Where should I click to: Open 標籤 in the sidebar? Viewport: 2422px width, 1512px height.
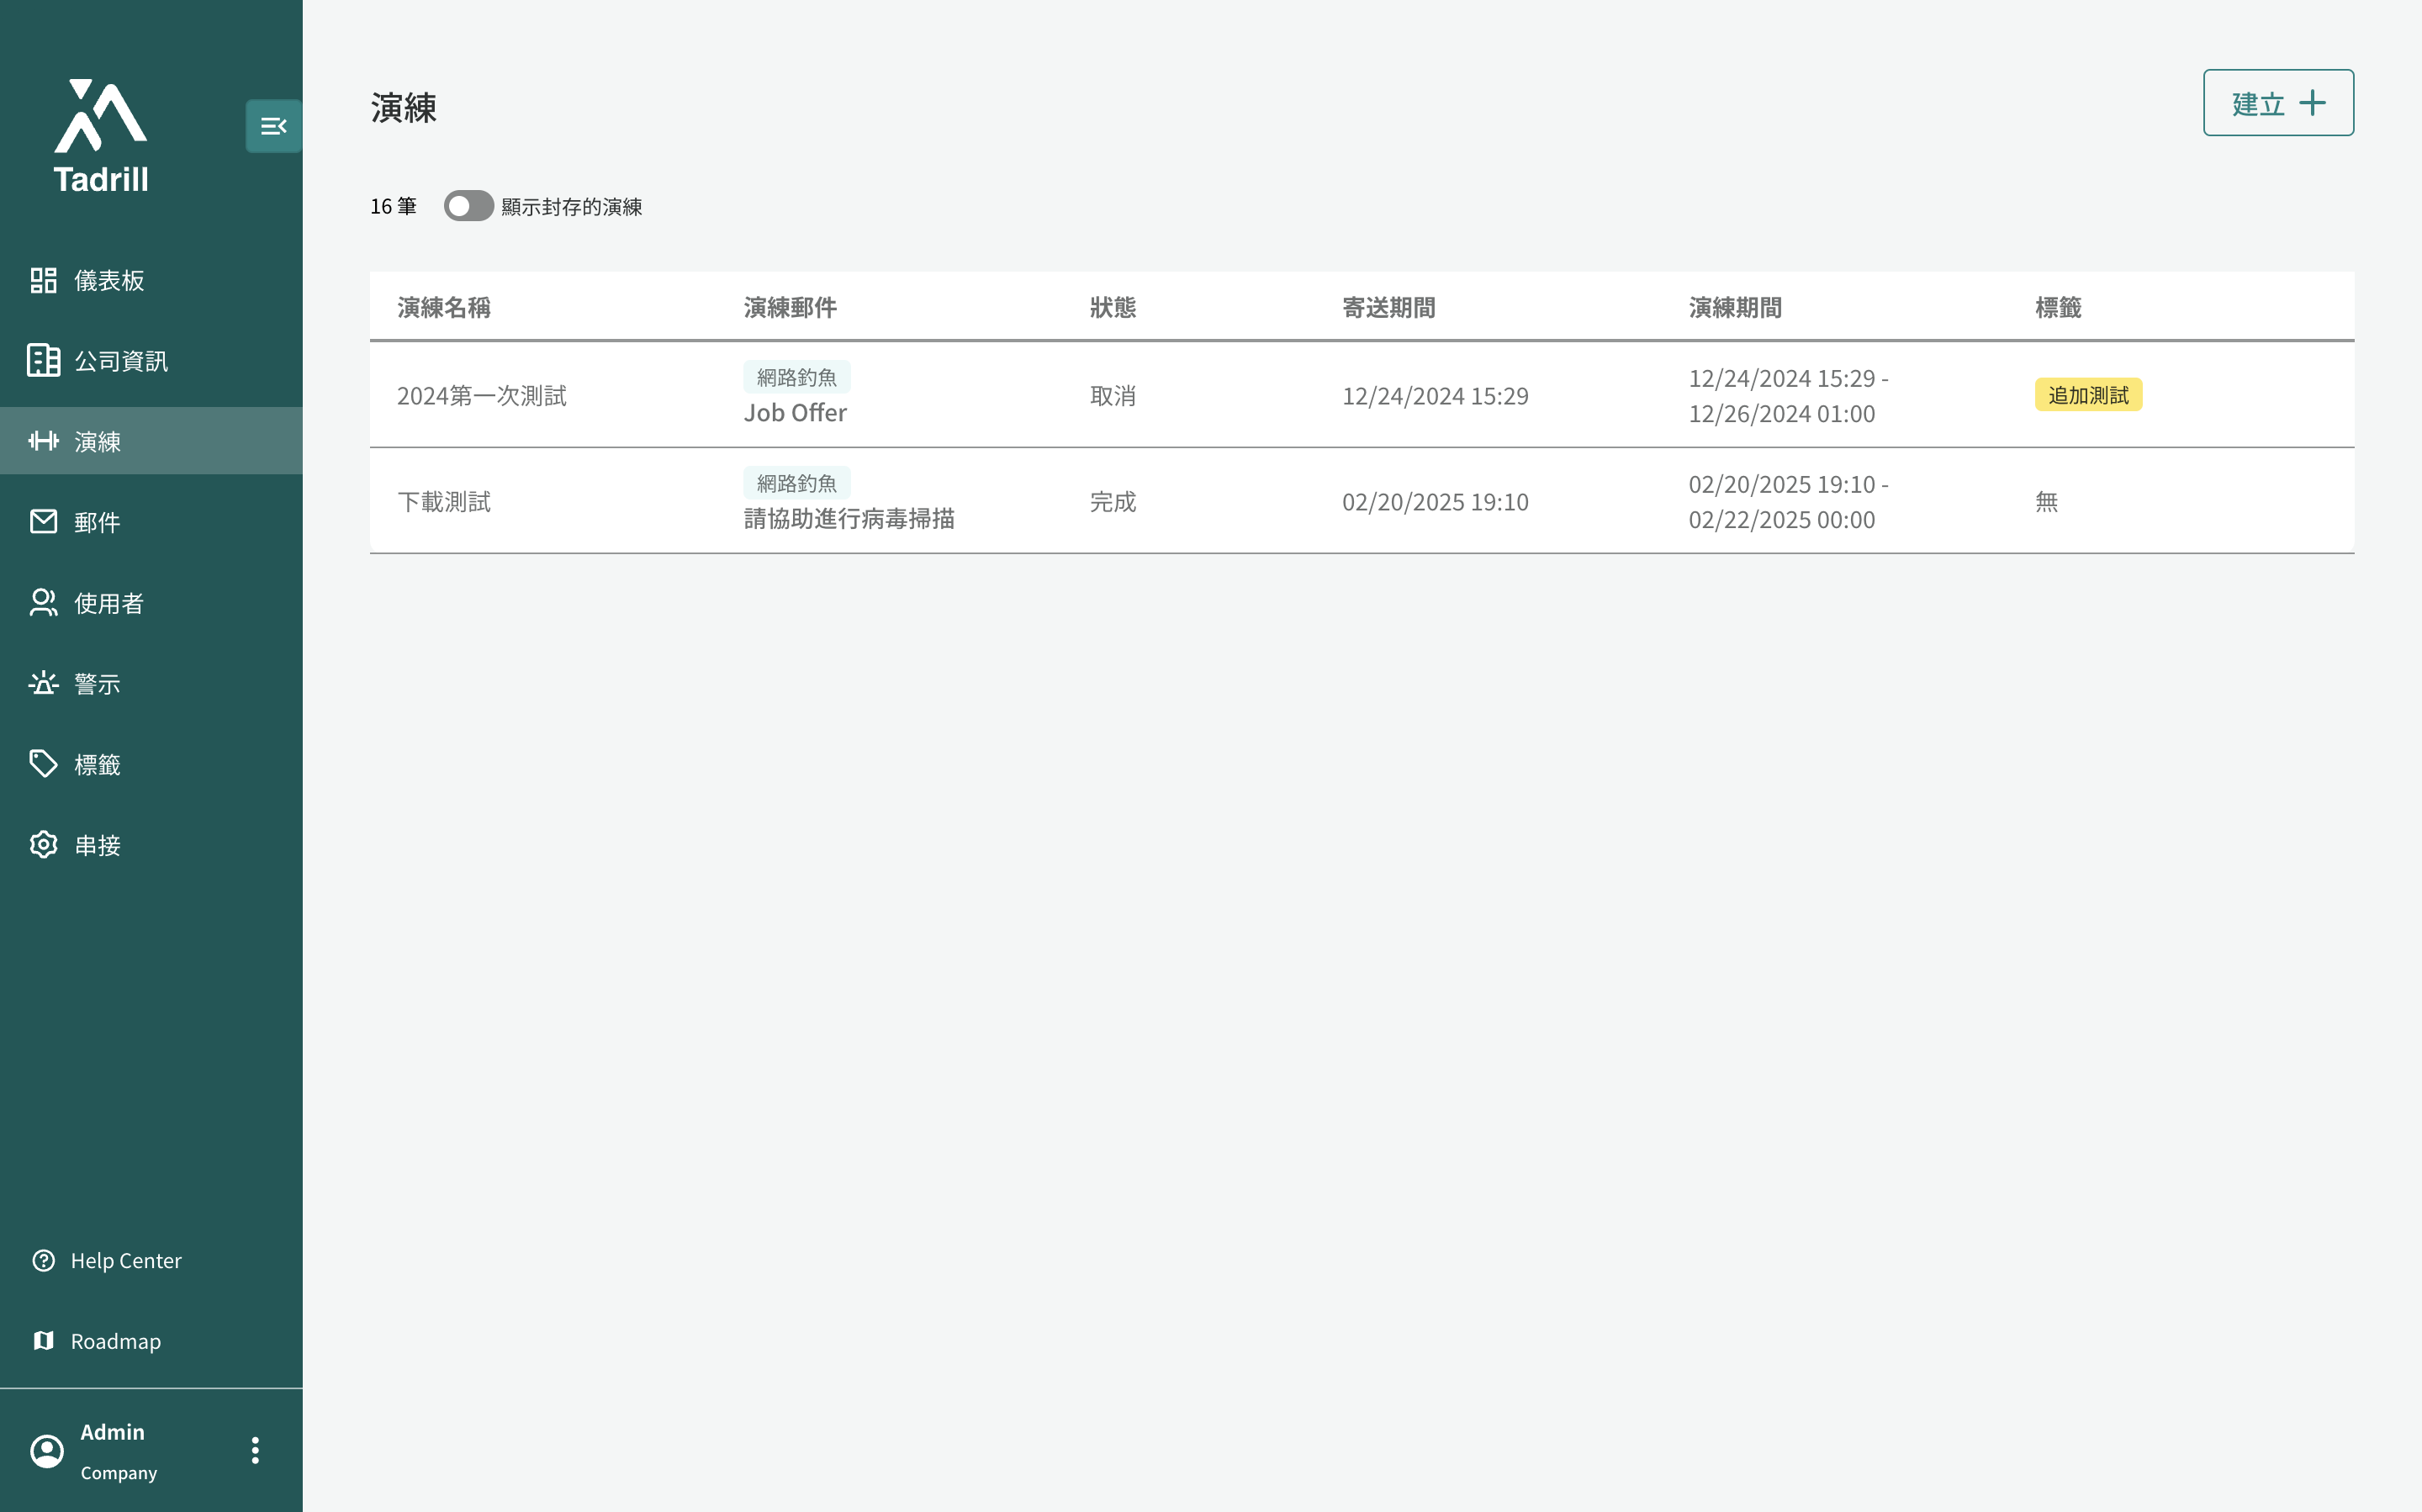pyautogui.click(x=151, y=764)
